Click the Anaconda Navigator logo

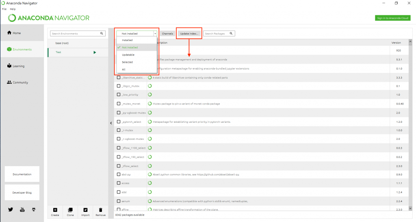tap(49, 18)
